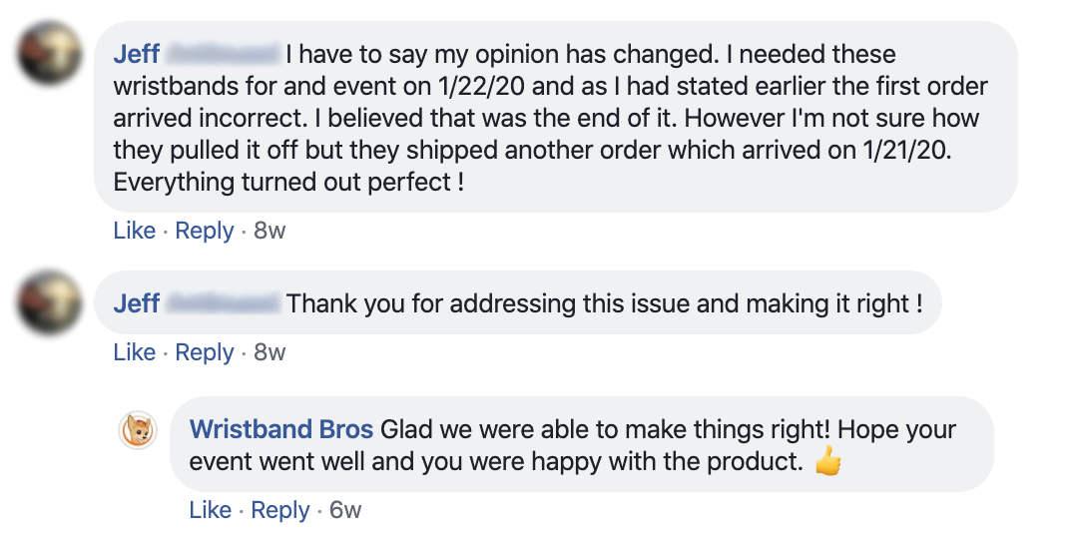1080x545 pixels.
Task: Like the Wristband Bros reply
Action: (x=211, y=510)
